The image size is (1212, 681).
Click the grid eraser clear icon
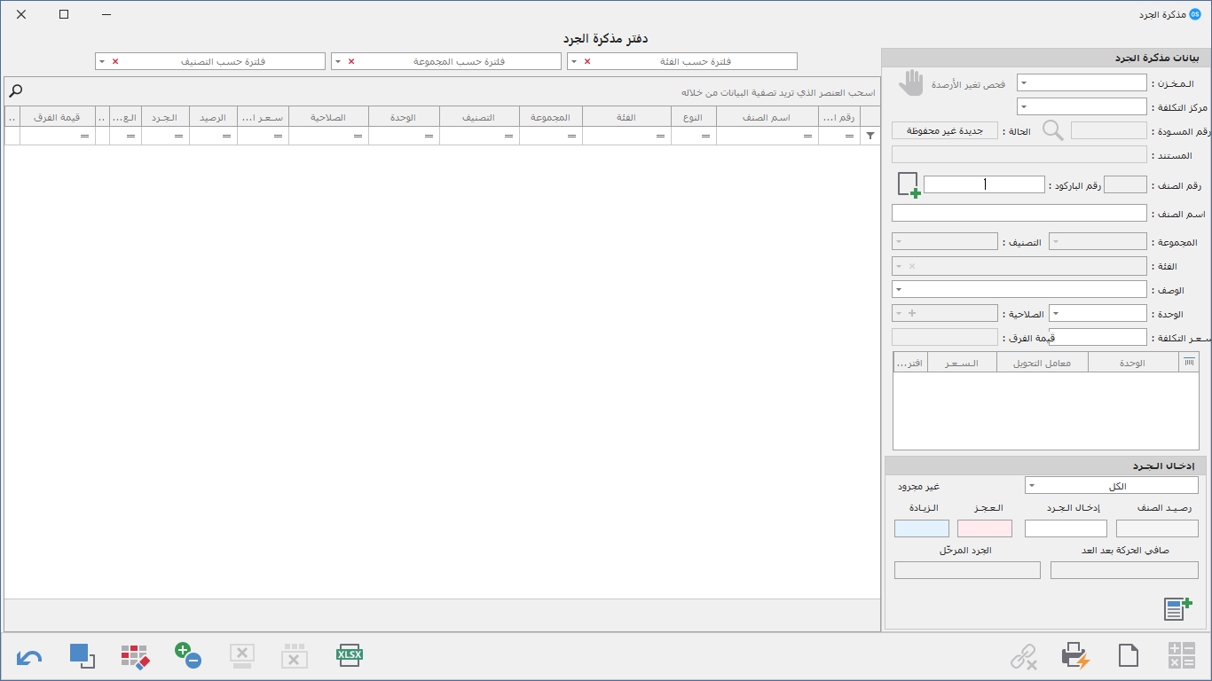tap(135, 656)
